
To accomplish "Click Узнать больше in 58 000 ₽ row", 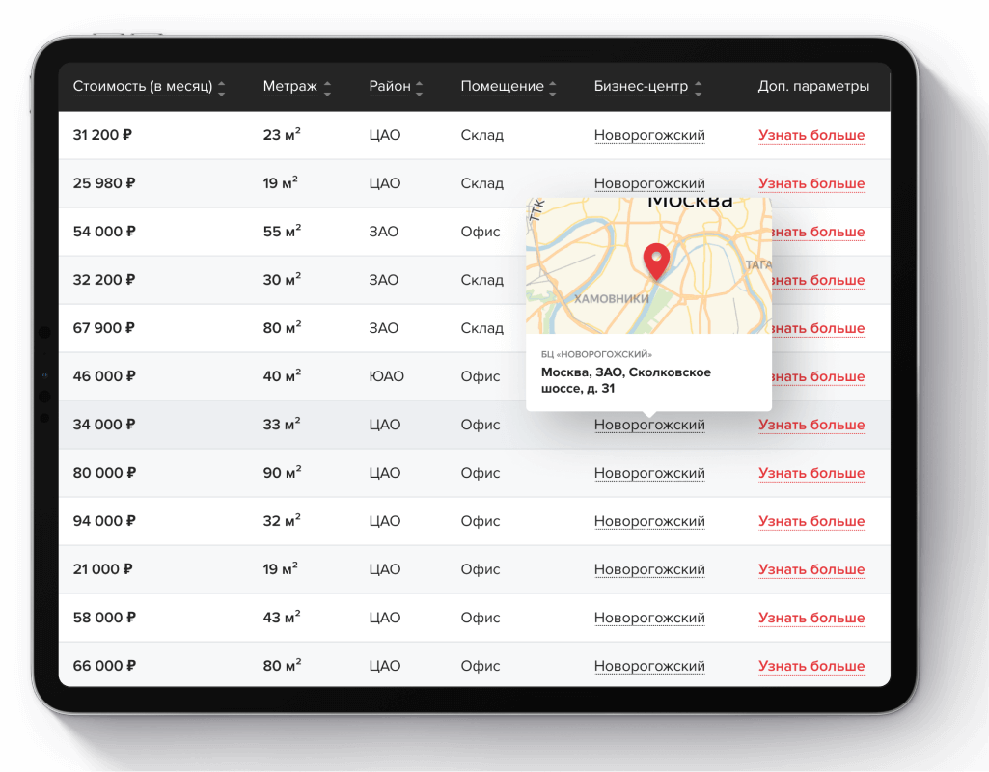I will [x=811, y=618].
